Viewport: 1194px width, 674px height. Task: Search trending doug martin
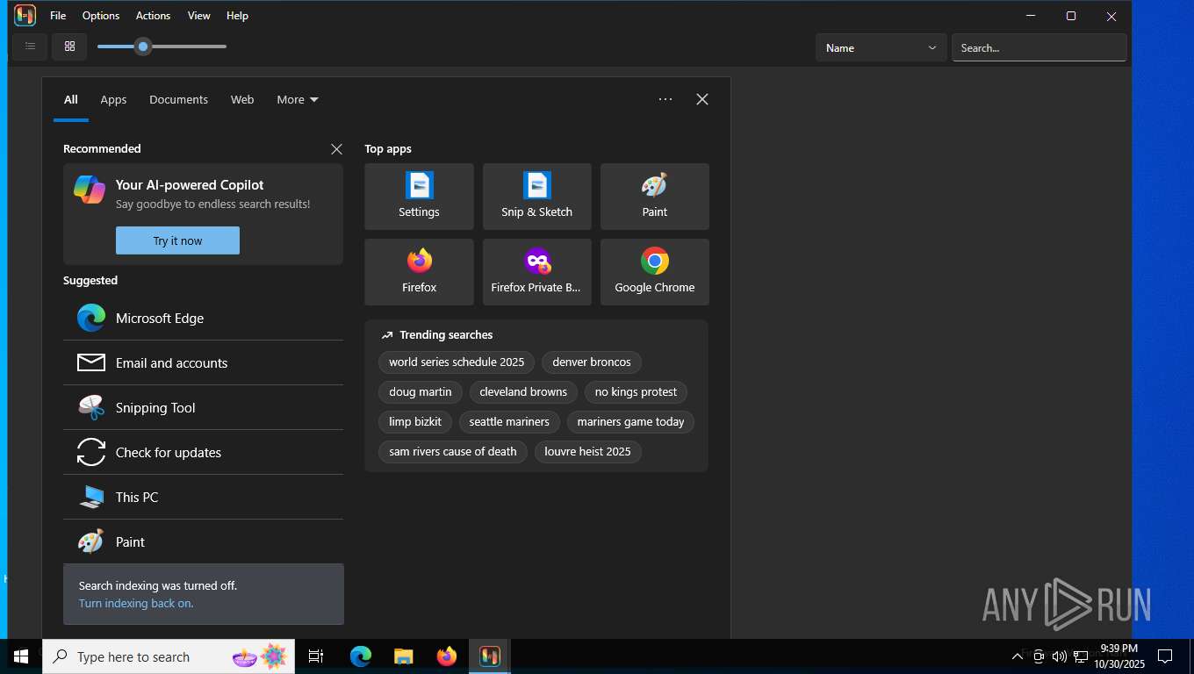click(421, 391)
